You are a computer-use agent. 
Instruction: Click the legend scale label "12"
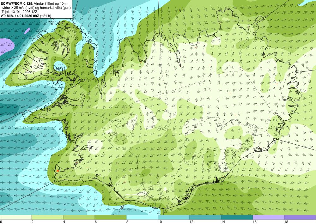pos(191,222)
